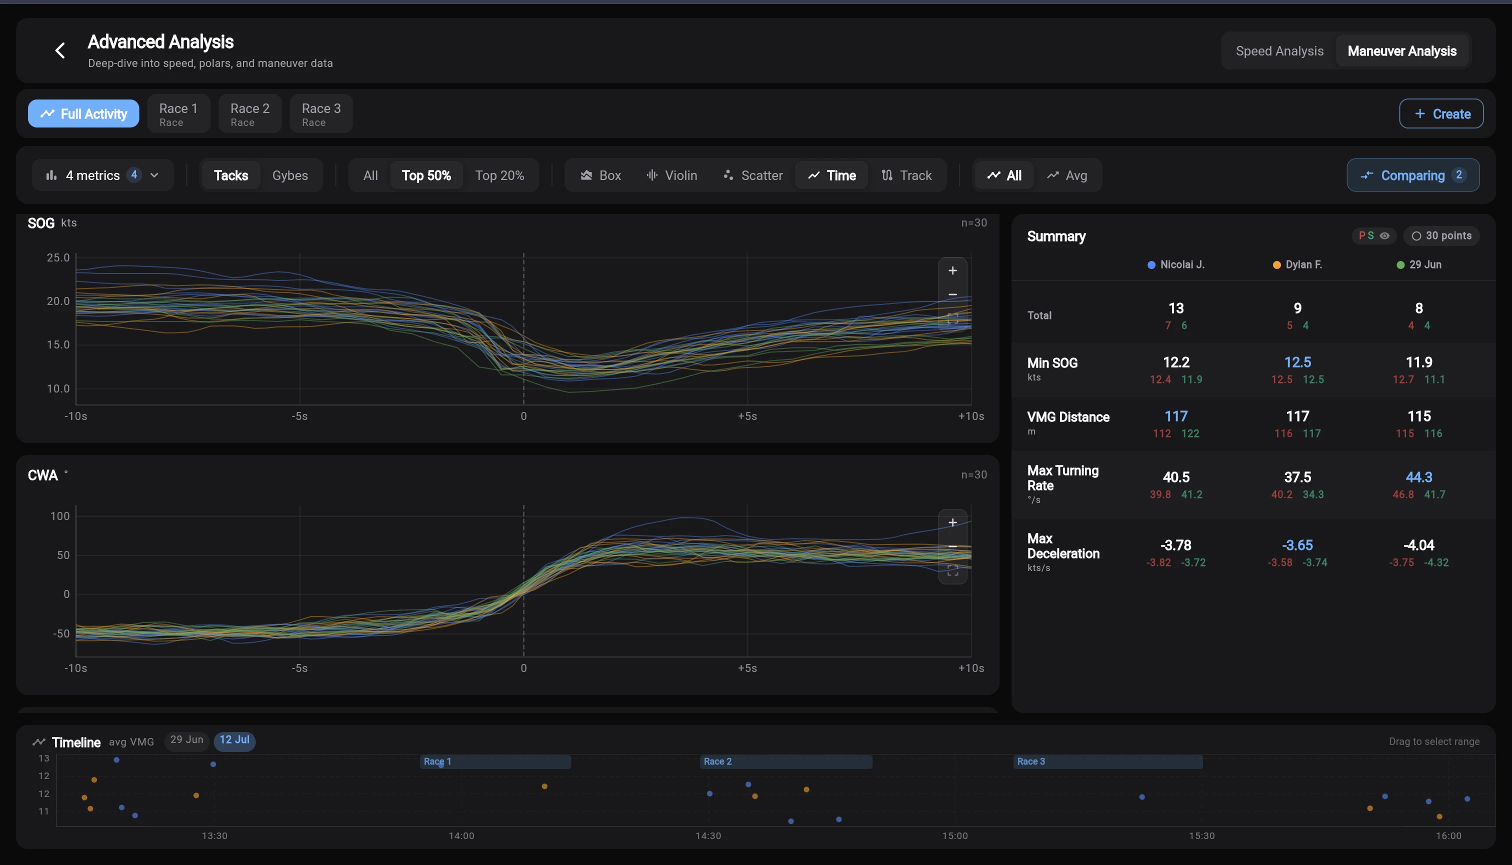Select the Box plot view
The image size is (1512, 865).
(x=600, y=175)
